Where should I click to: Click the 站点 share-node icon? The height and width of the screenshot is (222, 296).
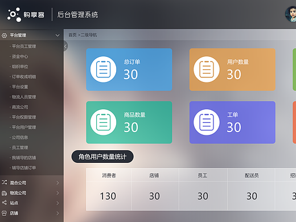[4, 203]
